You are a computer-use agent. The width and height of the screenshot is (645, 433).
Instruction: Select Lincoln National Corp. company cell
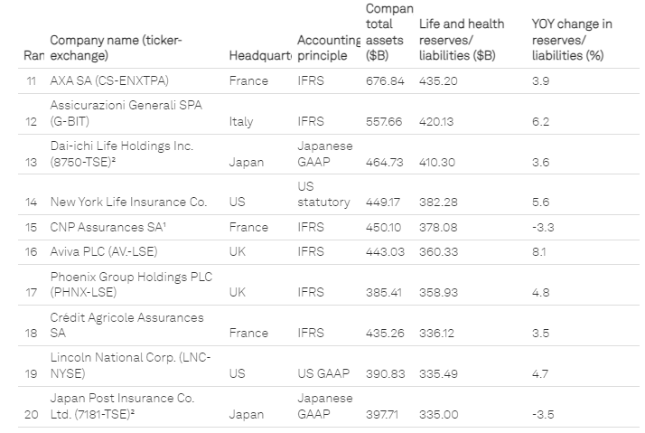pos(129,364)
